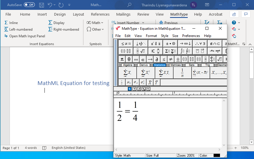Open MathType group dialog launcher
The image size is (254, 159).
[244, 44]
